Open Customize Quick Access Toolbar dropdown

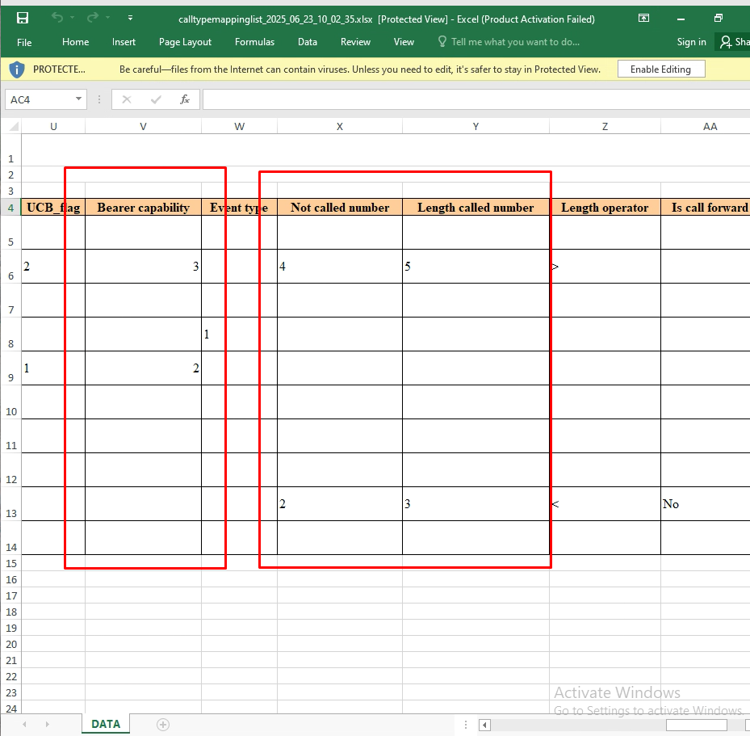click(x=130, y=18)
